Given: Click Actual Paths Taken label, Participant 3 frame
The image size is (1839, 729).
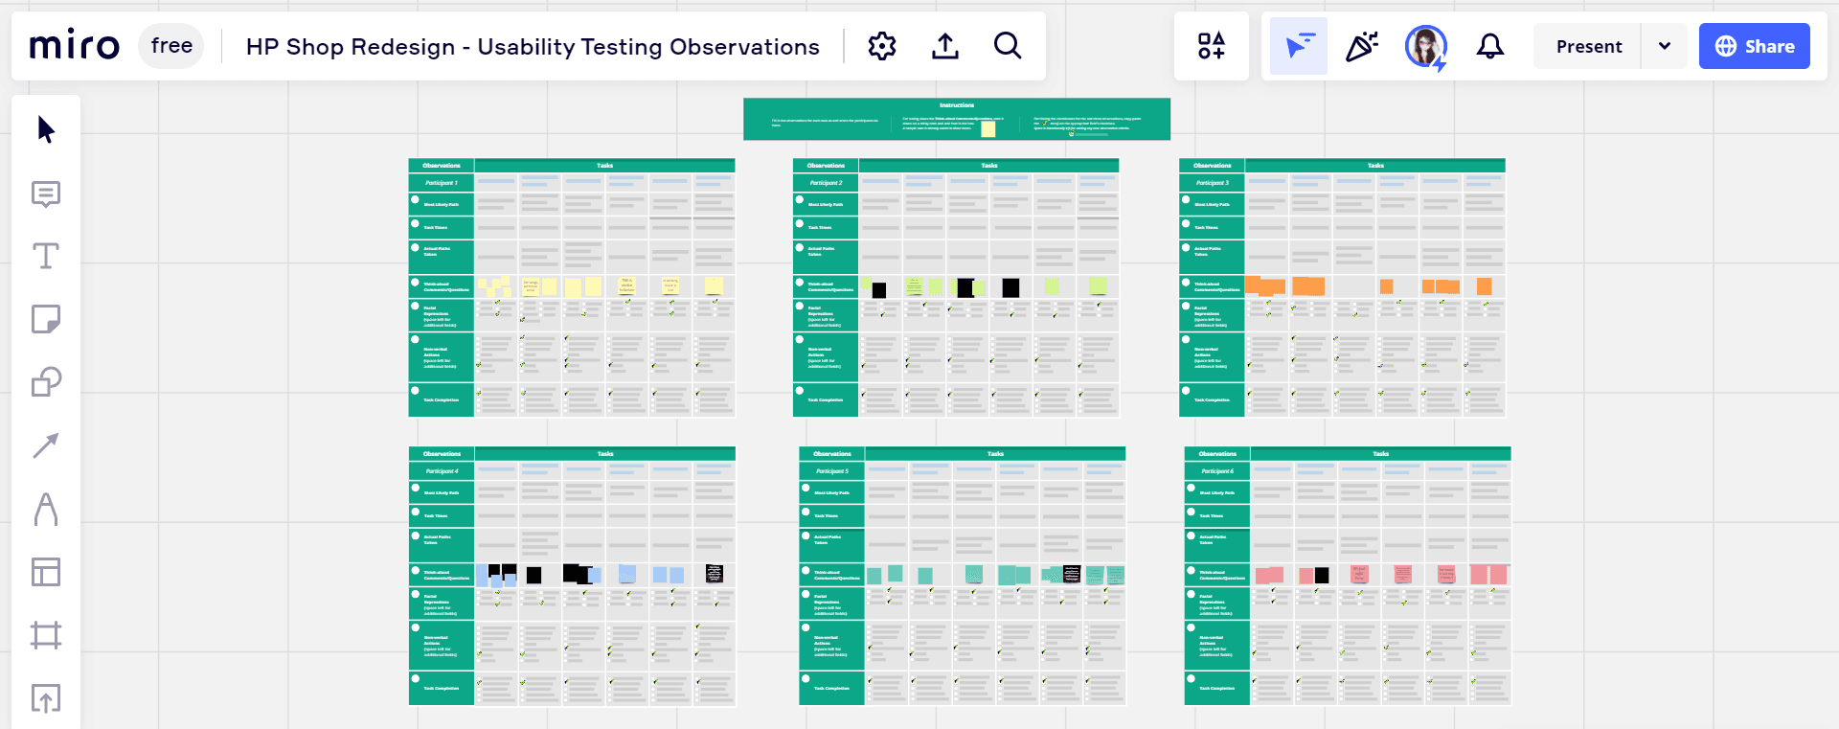Looking at the screenshot, I should pyautogui.click(x=1207, y=251).
